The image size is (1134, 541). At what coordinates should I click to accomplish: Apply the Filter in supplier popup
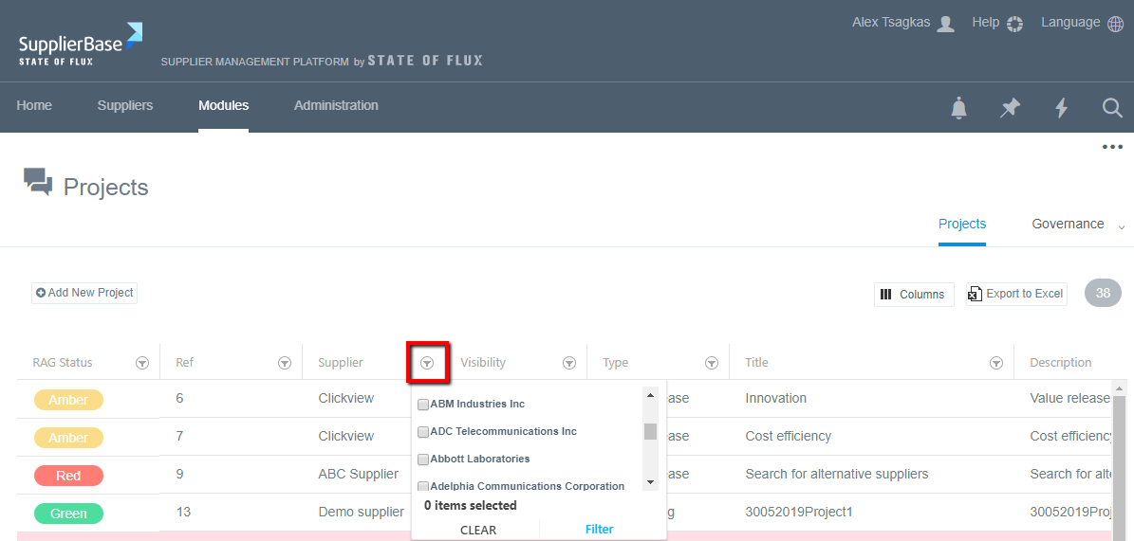[x=599, y=530]
